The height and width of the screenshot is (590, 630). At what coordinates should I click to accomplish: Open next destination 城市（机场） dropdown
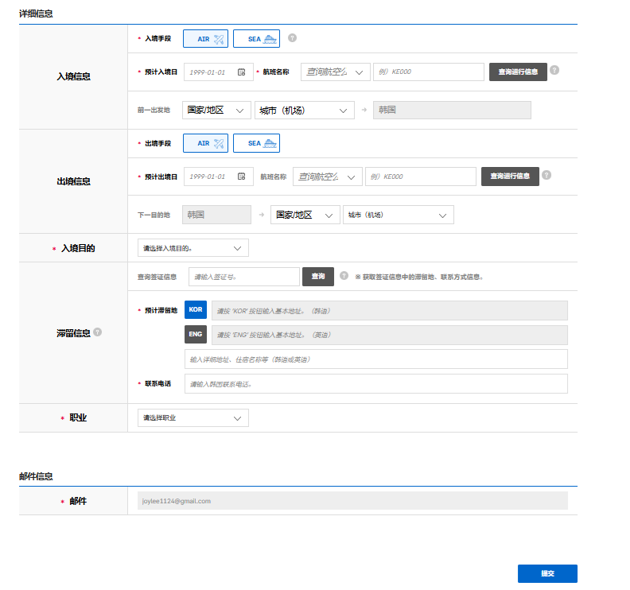coord(398,215)
